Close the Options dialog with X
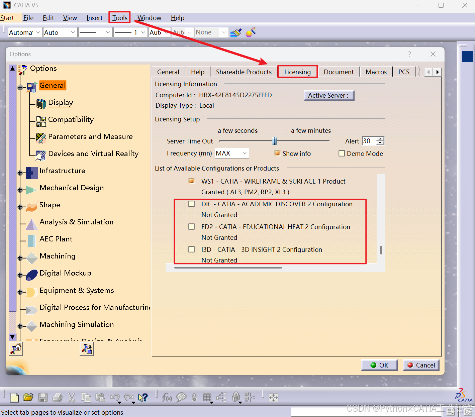Viewport: 475px width, 417px height. coord(433,54)
